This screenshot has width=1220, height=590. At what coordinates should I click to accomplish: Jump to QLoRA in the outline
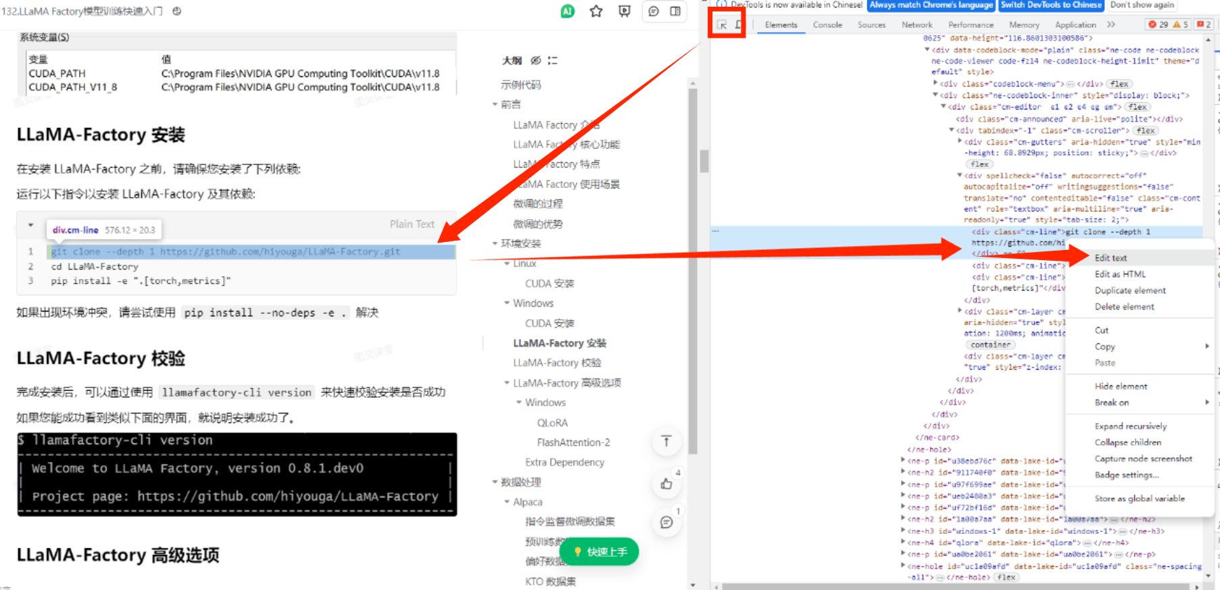tap(552, 423)
